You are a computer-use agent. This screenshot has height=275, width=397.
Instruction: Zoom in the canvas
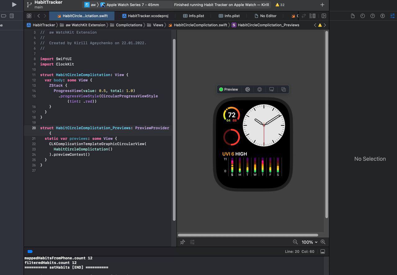[323, 242]
